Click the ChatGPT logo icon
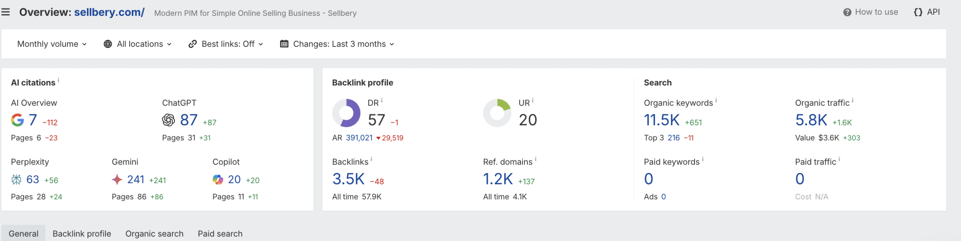Image resolution: width=961 pixels, height=241 pixels. (169, 120)
